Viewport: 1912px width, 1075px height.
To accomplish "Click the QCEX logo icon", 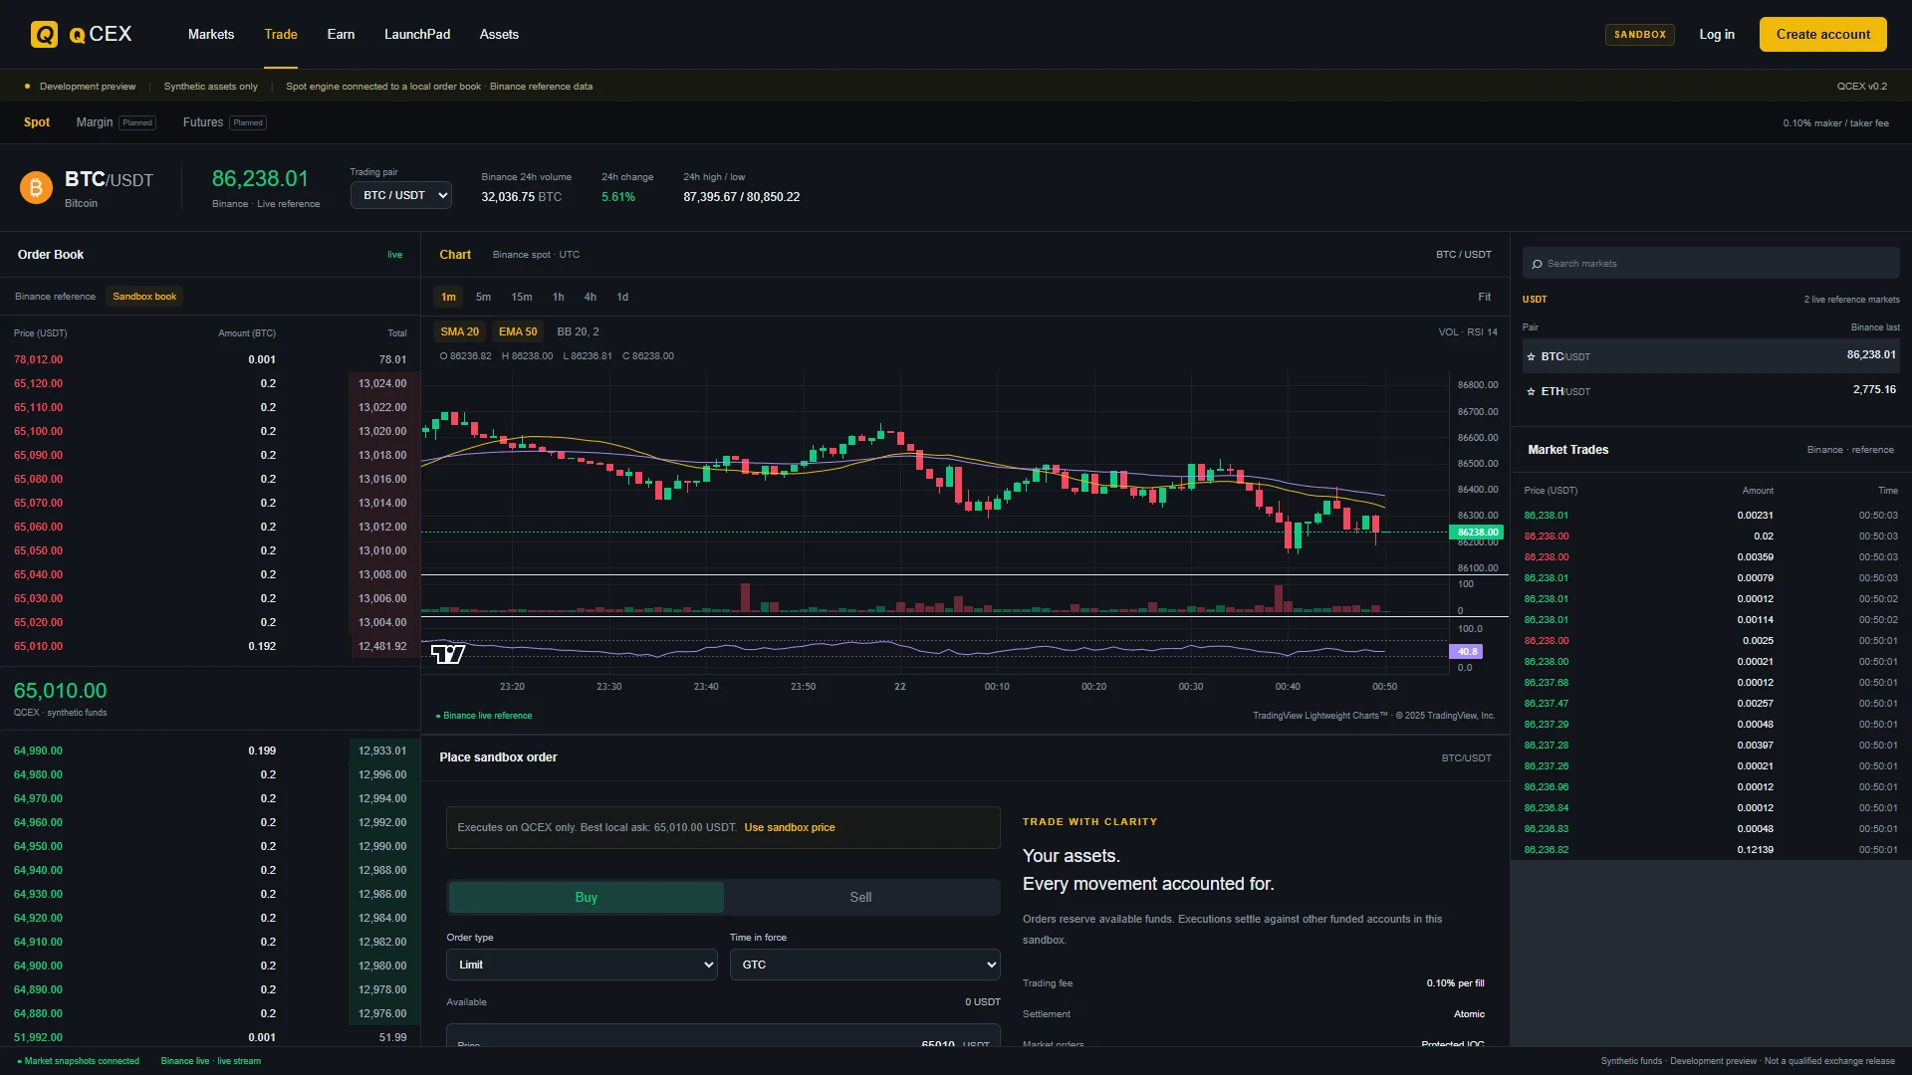I will (44, 35).
